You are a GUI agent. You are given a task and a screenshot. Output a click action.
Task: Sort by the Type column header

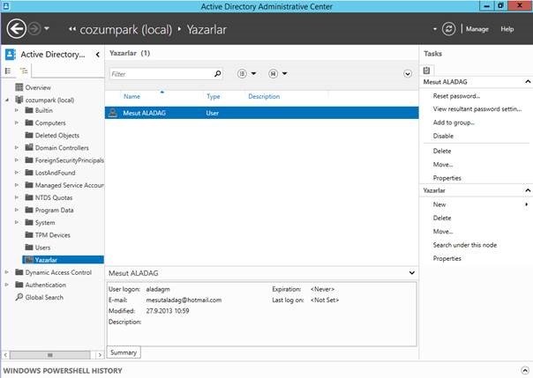tap(214, 96)
